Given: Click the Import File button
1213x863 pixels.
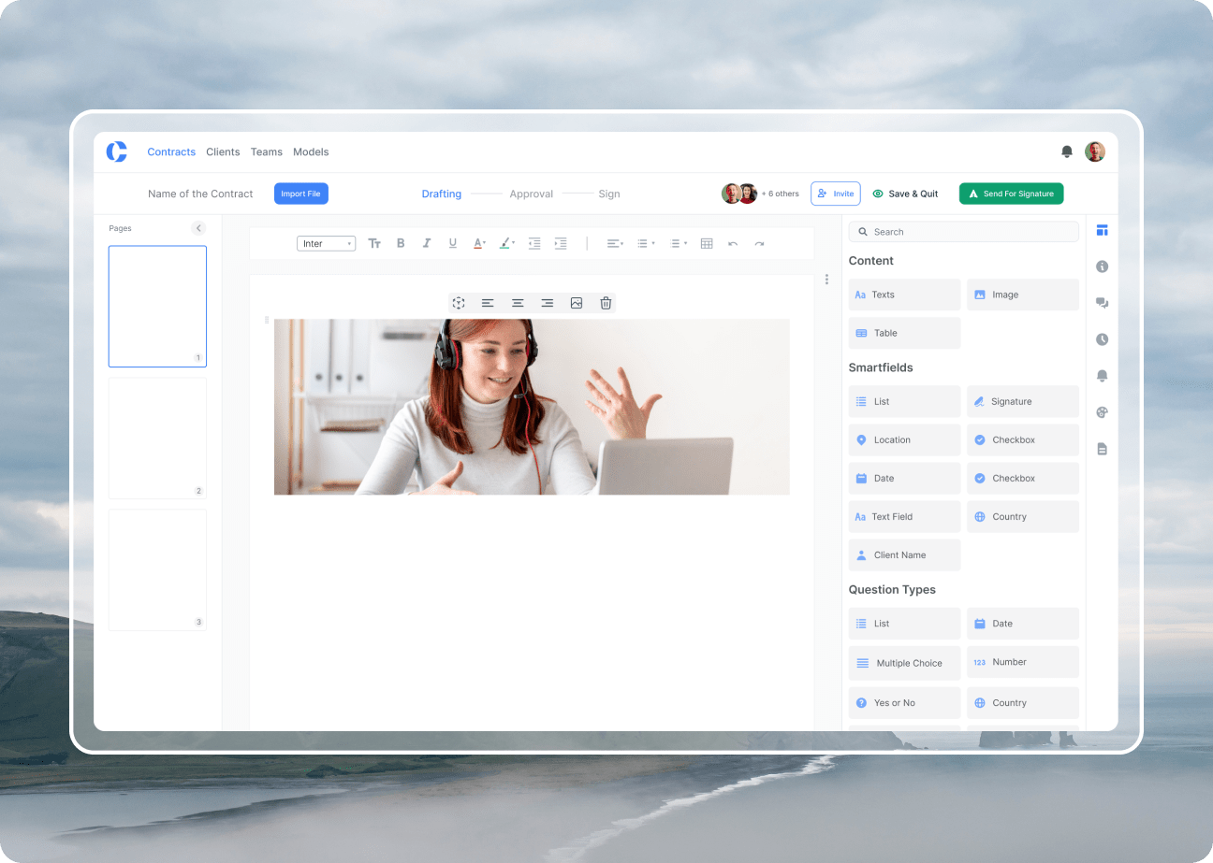Looking at the screenshot, I should (x=301, y=194).
